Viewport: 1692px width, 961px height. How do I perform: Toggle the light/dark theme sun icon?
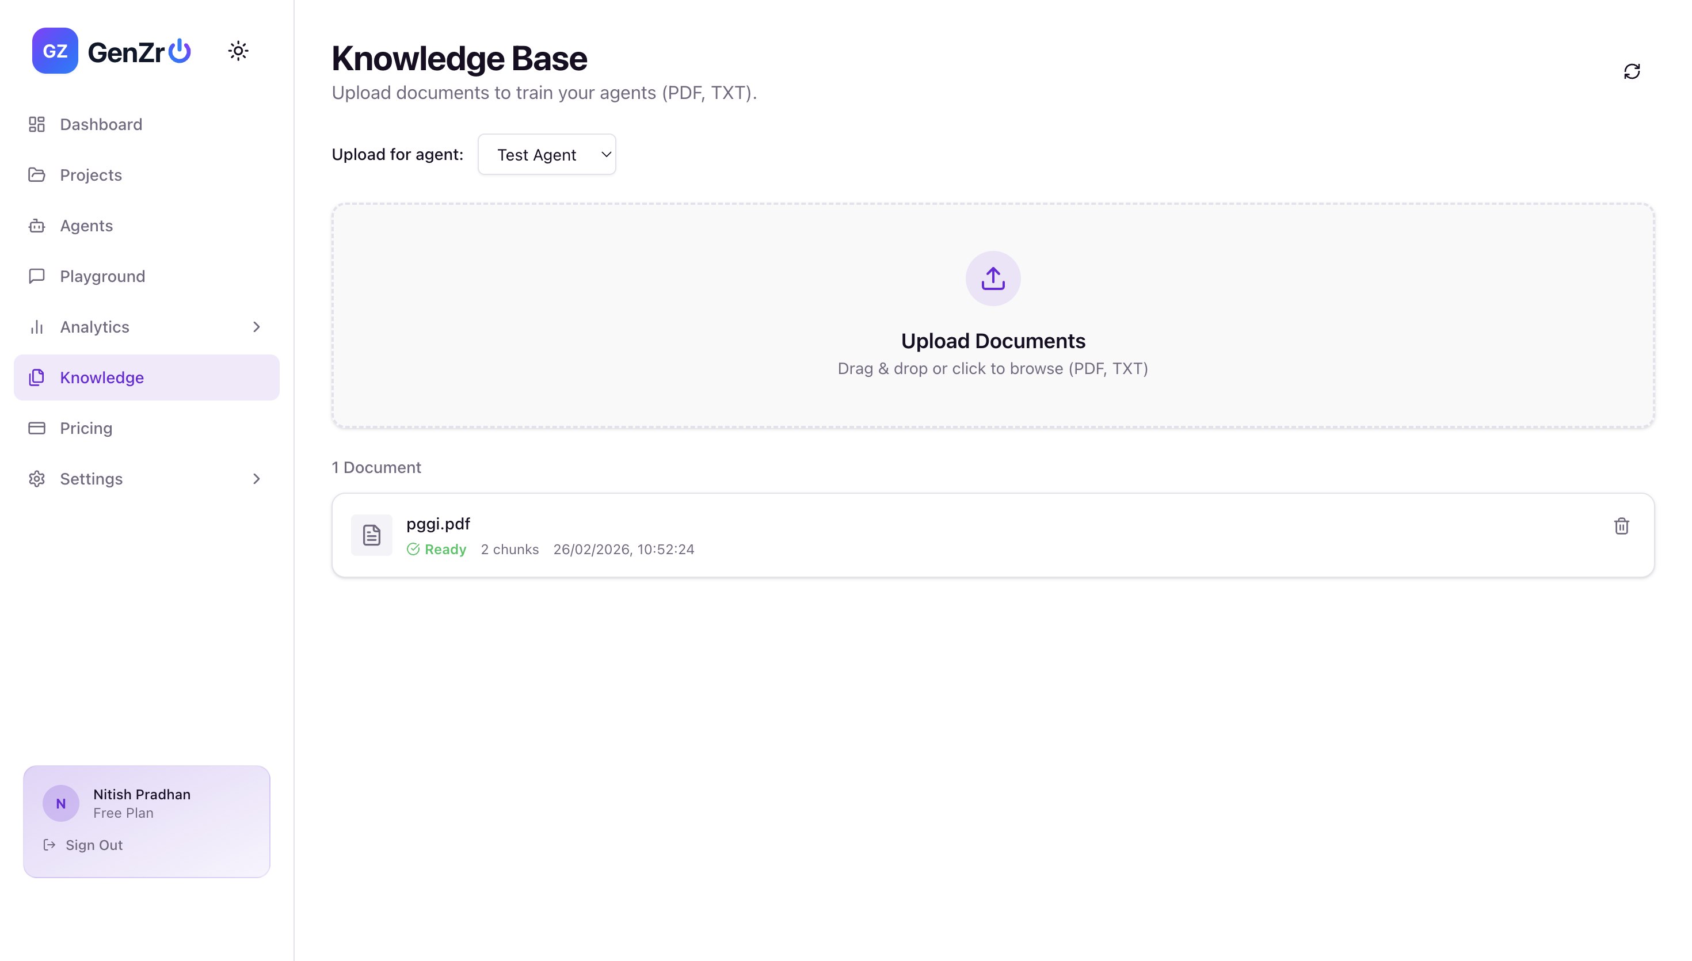pyautogui.click(x=238, y=51)
